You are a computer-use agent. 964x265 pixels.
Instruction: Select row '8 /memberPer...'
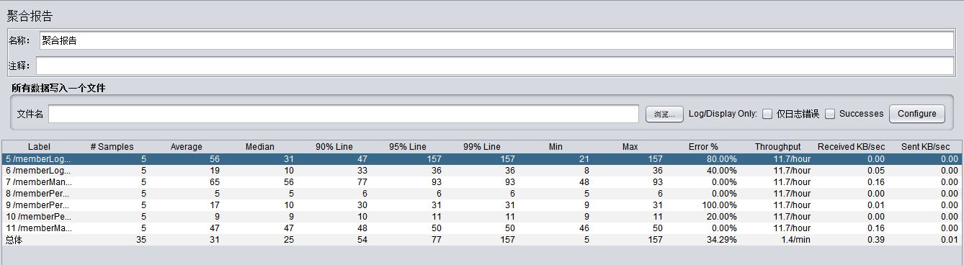click(x=482, y=194)
